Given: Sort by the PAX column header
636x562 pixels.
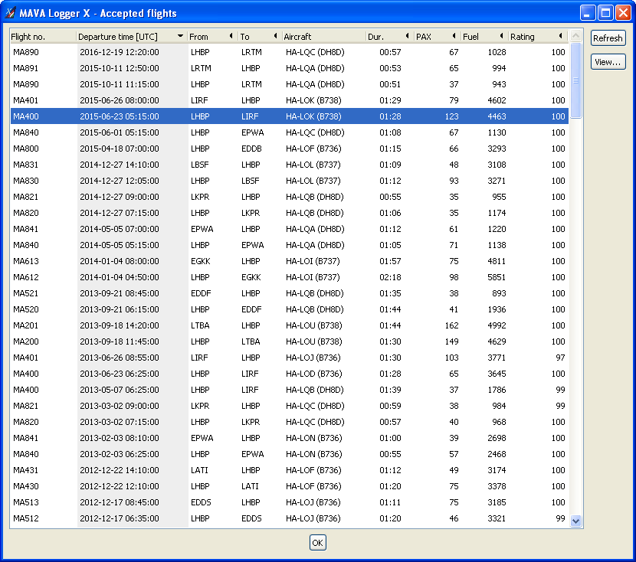Looking at the screenshot, I should point(438,37).
